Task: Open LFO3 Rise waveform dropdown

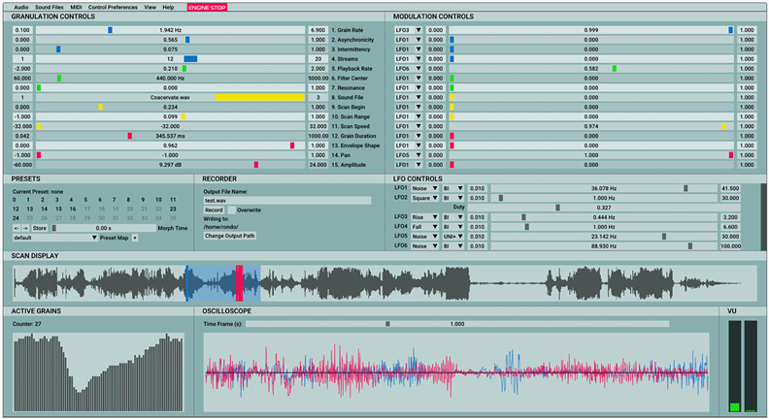Action: coord(424,217)
